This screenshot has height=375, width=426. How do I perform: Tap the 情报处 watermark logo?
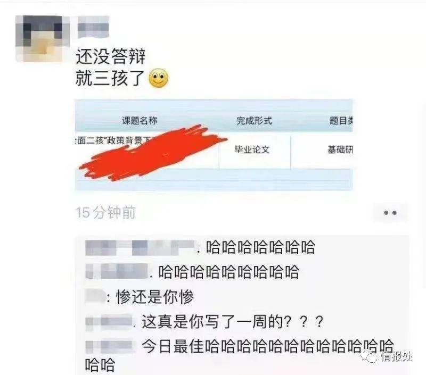387,356
